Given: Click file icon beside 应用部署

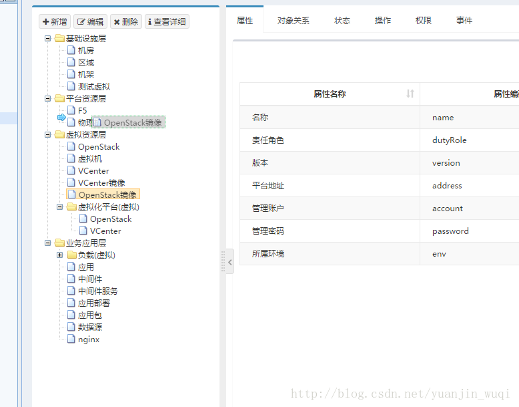Looking at the screenshot, I should coord(71,303).
